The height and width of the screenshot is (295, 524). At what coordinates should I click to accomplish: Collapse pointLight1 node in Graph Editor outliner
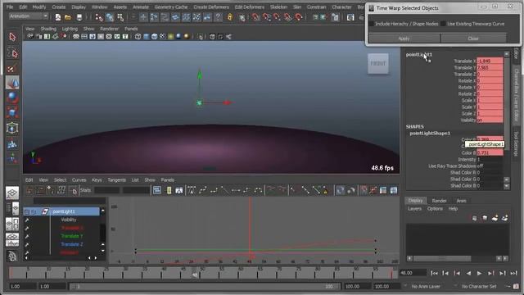coord(27,211)
